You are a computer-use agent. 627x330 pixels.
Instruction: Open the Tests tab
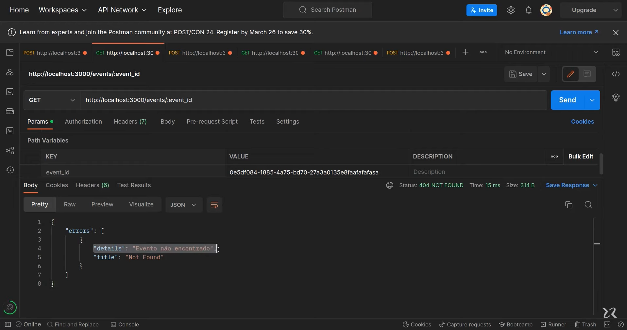(257, 122)
